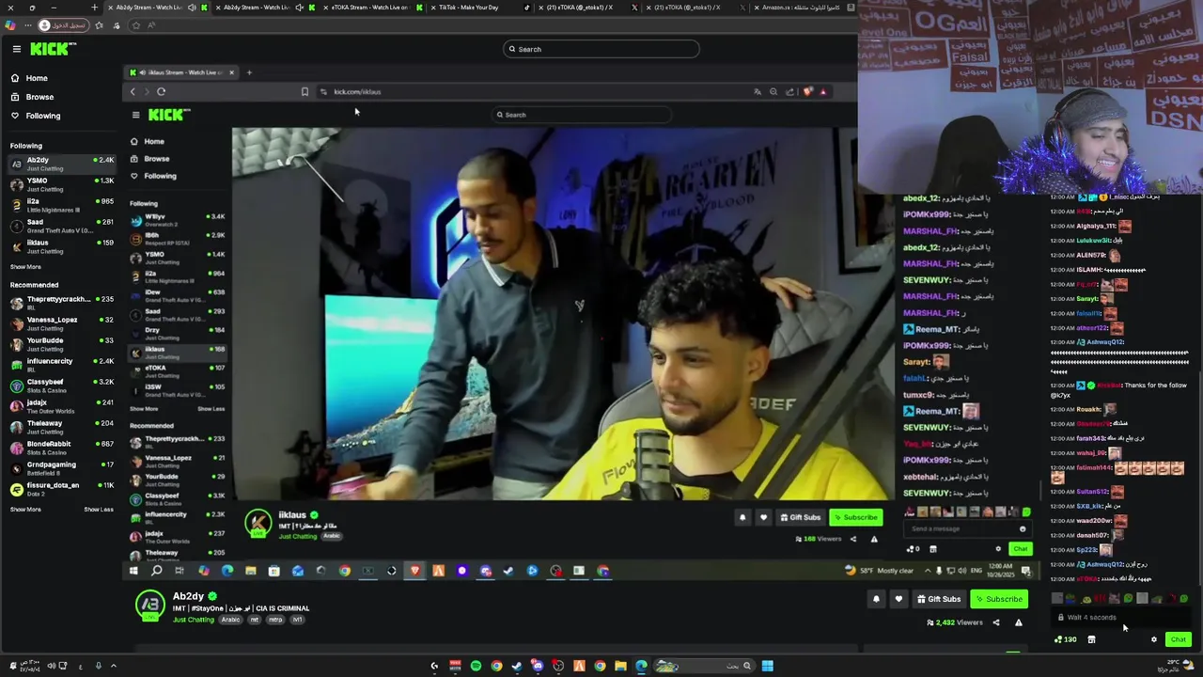1203x677 pixels.
Task: Open the emote picker in iiklaus chat
Action: 1023,529
